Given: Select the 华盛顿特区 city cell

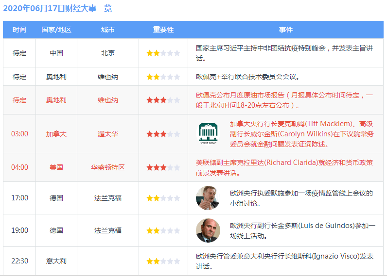Looking at the screenshot, I should (108, 167).
